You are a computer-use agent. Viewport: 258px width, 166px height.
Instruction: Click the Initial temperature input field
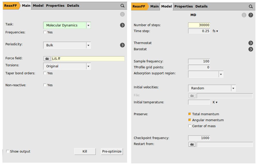pyautogui.click(x=199, y=102)
